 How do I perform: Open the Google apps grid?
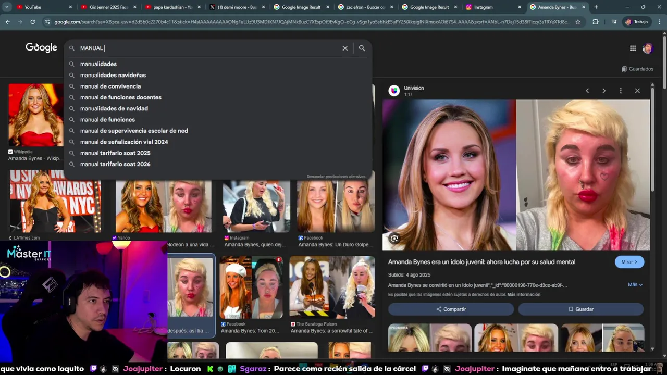pyautogui.click(x=633, y=48)
